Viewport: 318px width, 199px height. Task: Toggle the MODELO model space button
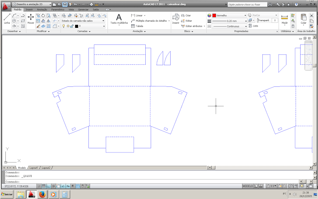[x=247, y=186]
